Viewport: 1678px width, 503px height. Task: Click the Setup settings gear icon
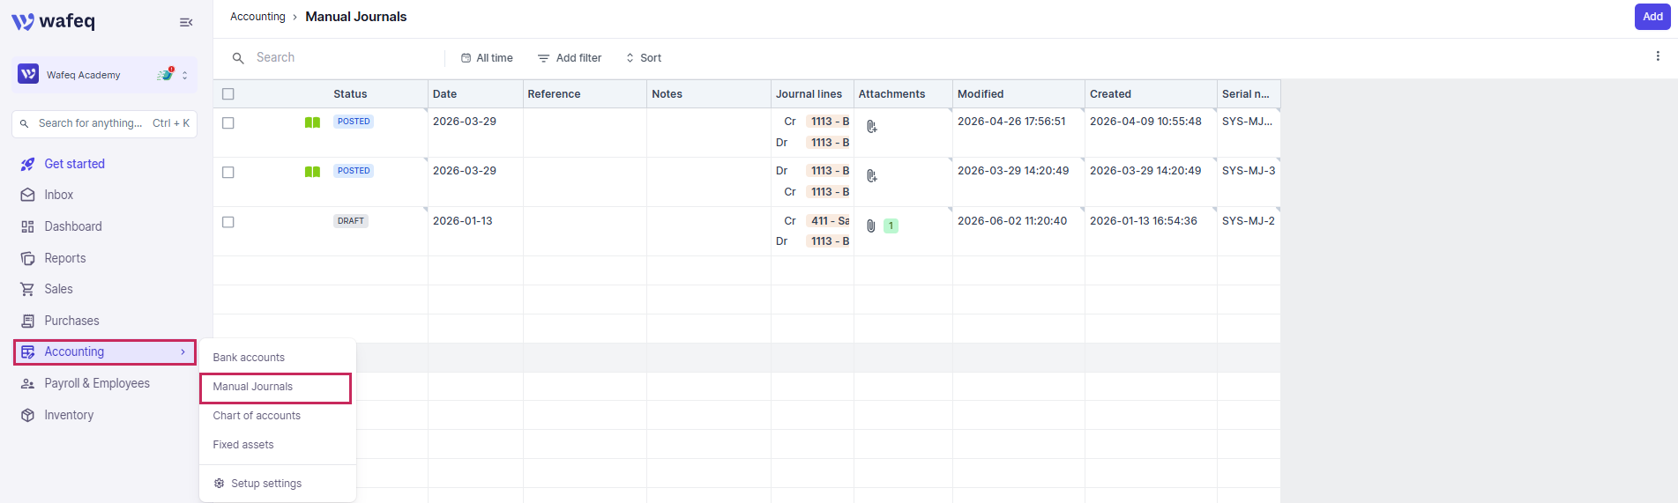[220, 484]
